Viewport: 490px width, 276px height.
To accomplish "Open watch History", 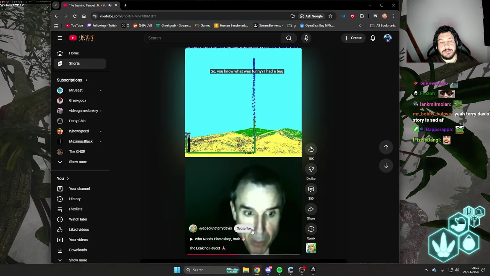I will click(79, 199).
